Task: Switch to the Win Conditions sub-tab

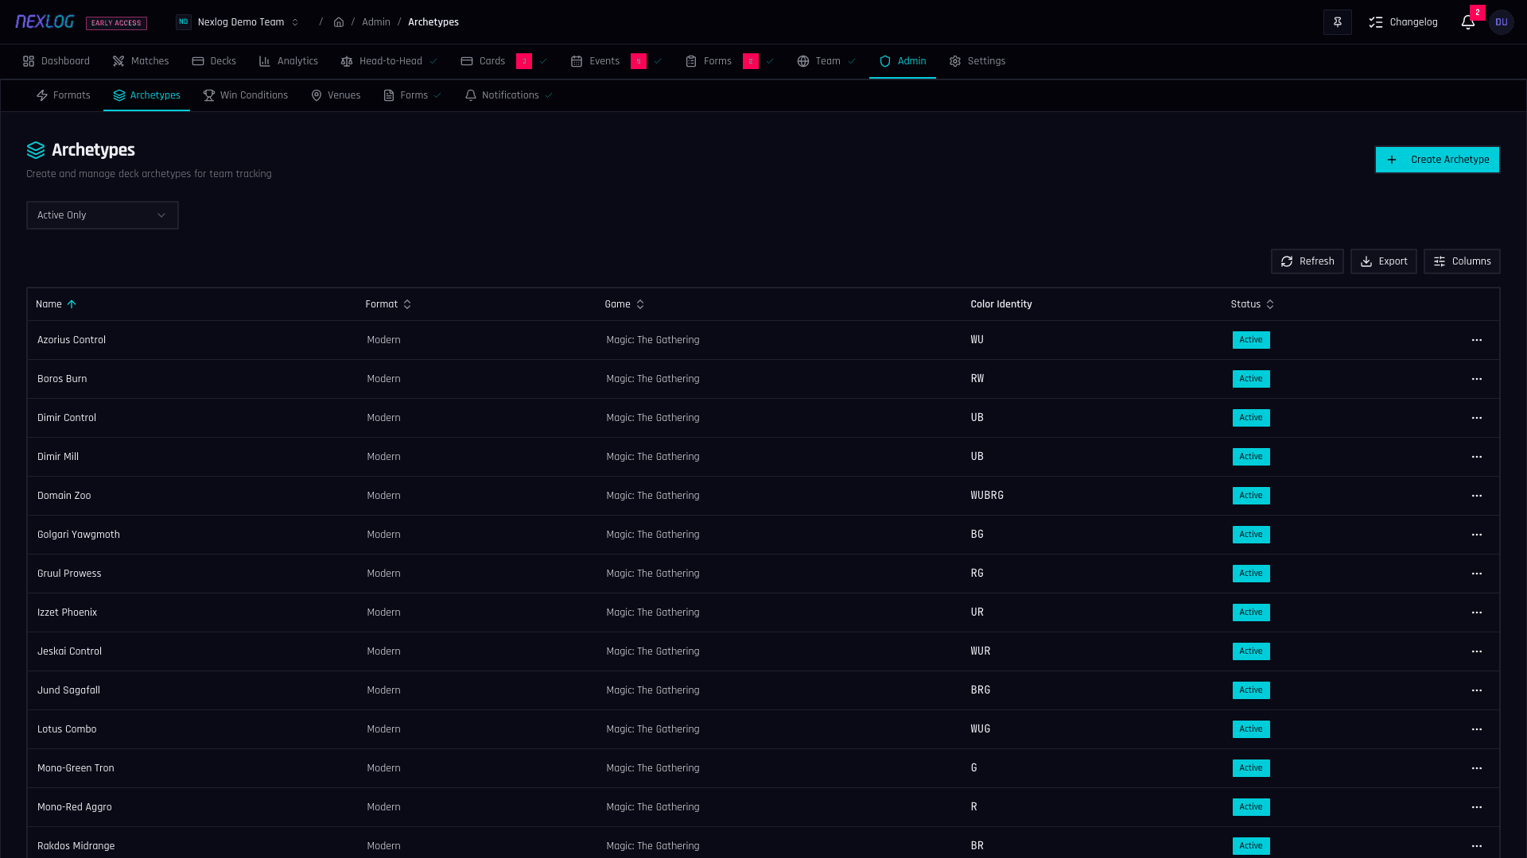Action: 246,95
